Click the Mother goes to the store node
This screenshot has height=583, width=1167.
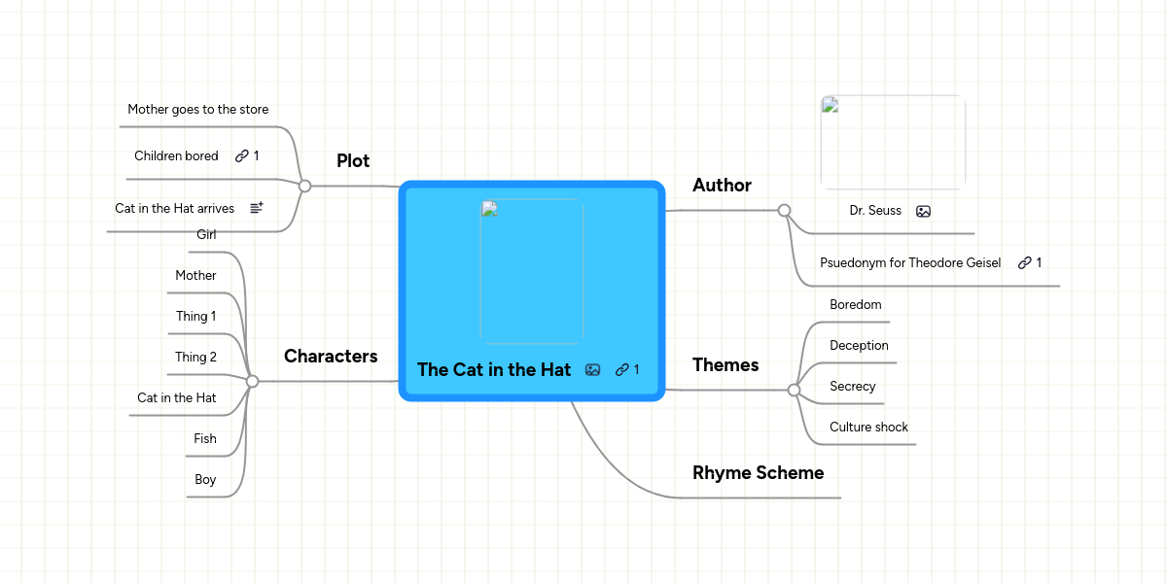[197, 110]
